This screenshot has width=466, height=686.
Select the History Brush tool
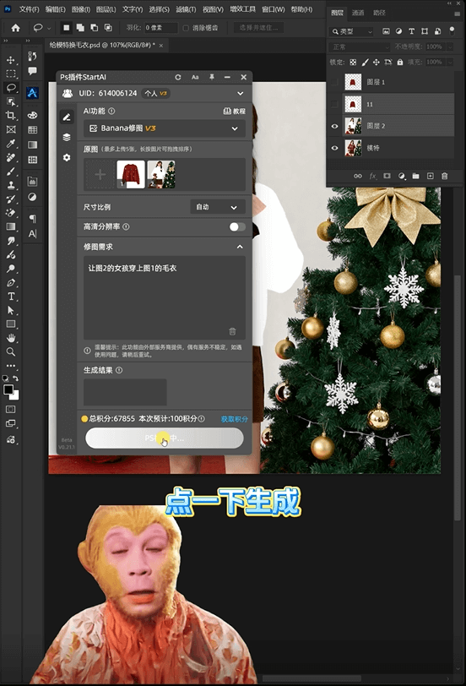tap(11, 199)
